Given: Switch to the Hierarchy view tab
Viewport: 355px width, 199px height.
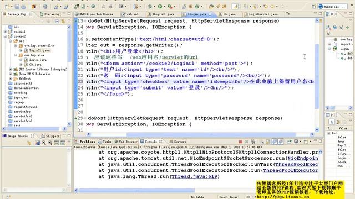Looking at the screenshot, I should pos(49,14).
